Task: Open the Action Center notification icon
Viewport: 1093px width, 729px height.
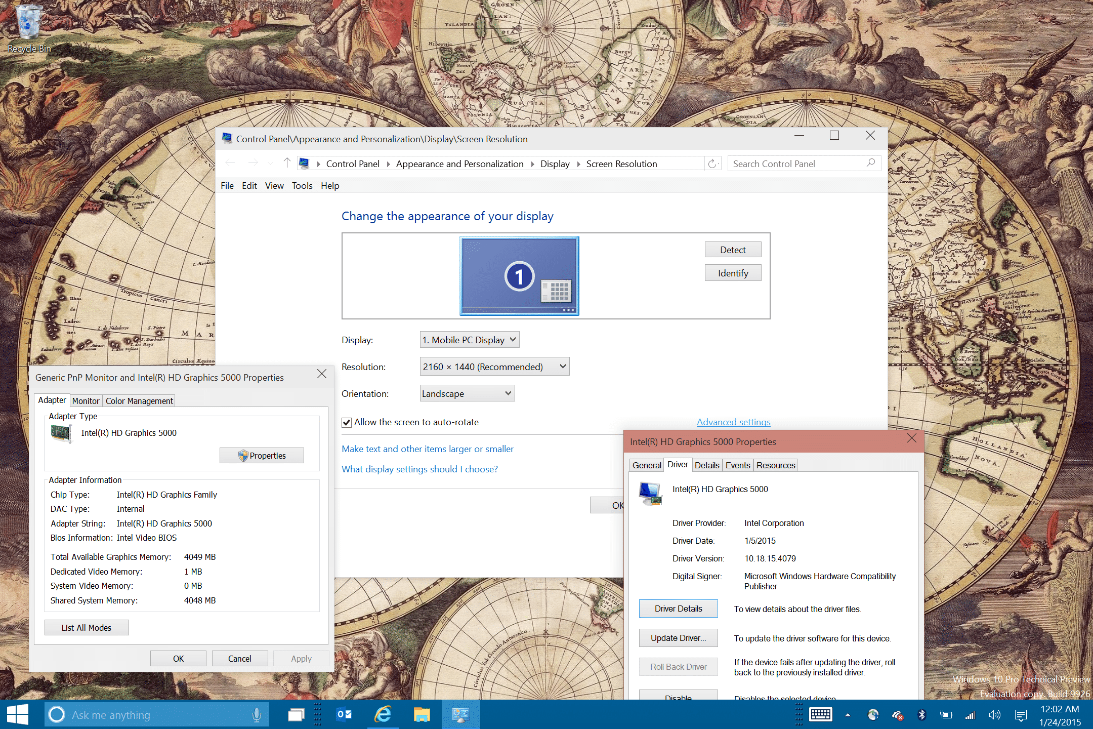Action: click(x=1021, y=715)
